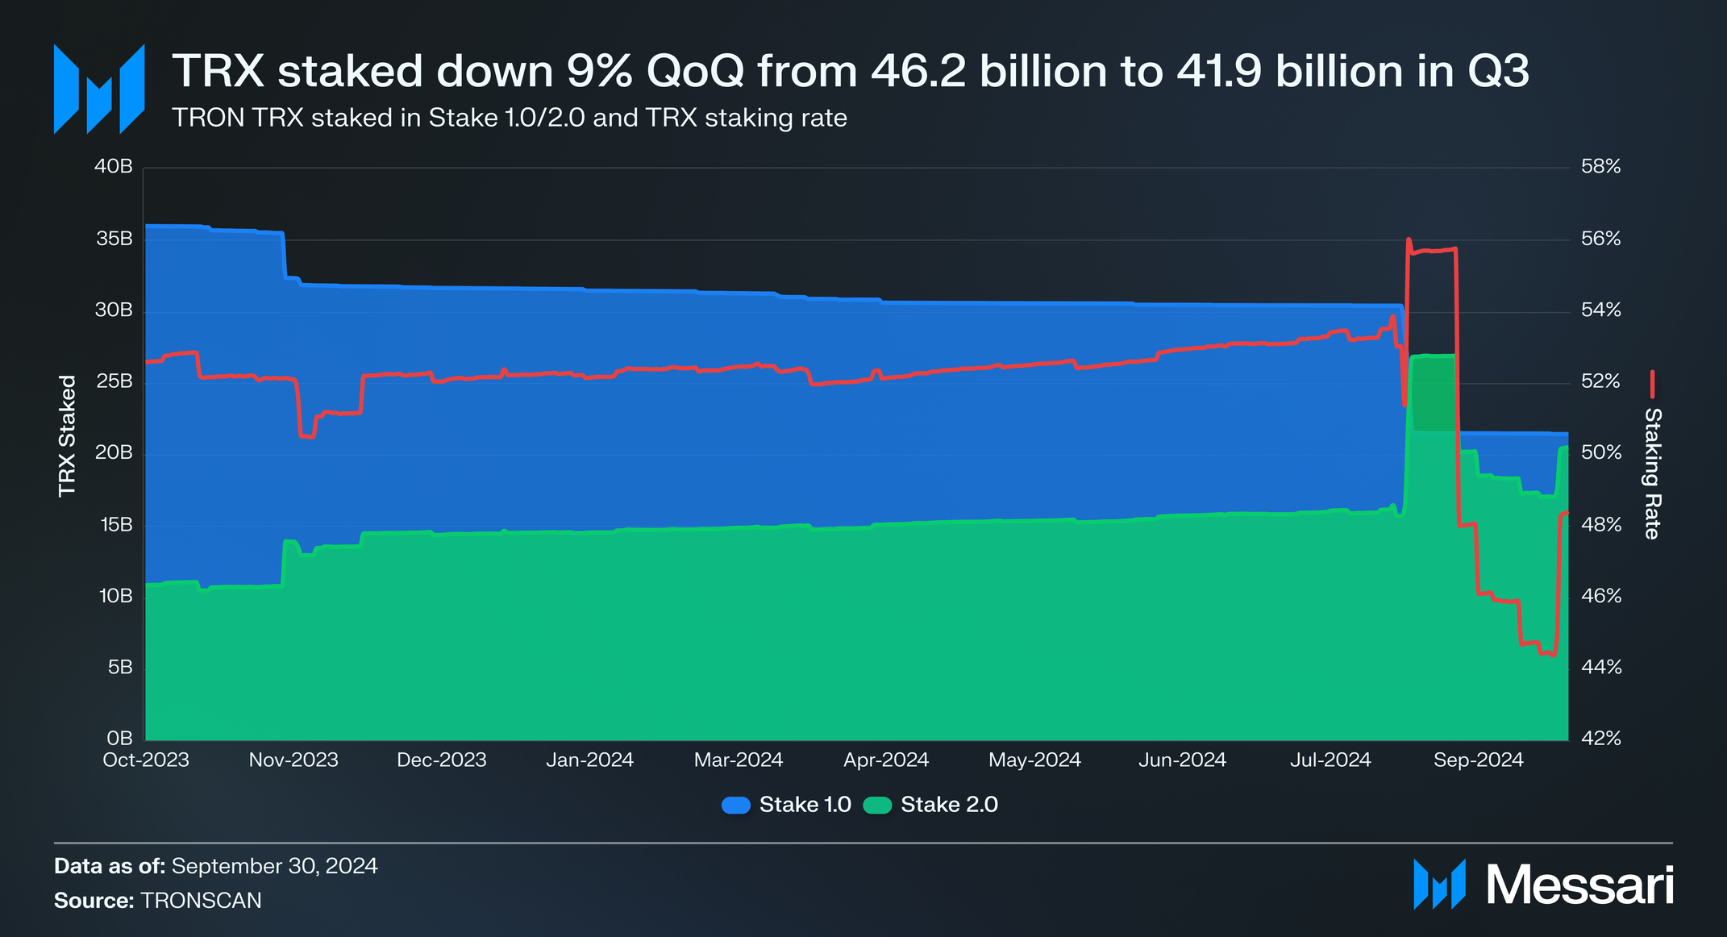
Task: Click the subtitle about Stake 1.0/2.0
Action: pos(510,118)
